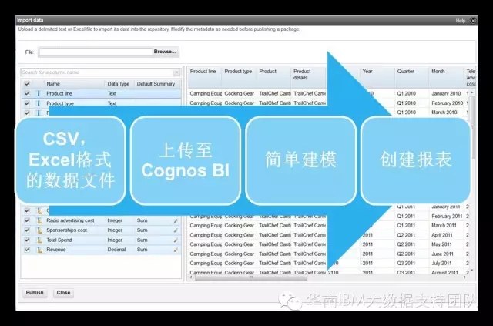Click the attribute icon for Product type

(x=39, y=103)
